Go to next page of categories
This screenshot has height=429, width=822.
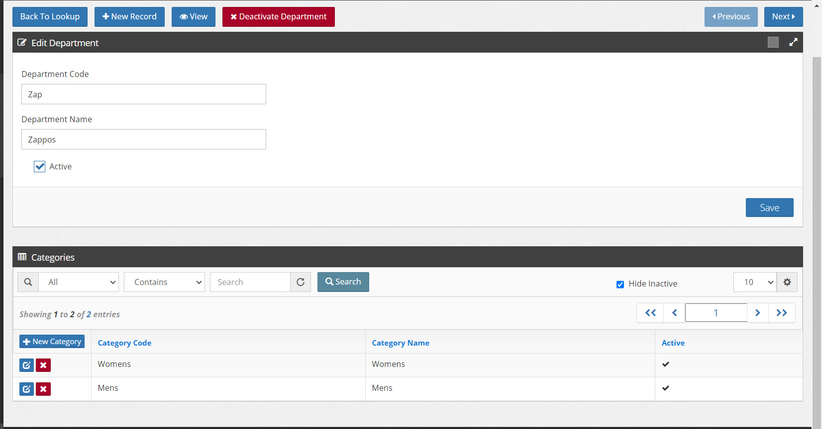click(758, 313)
